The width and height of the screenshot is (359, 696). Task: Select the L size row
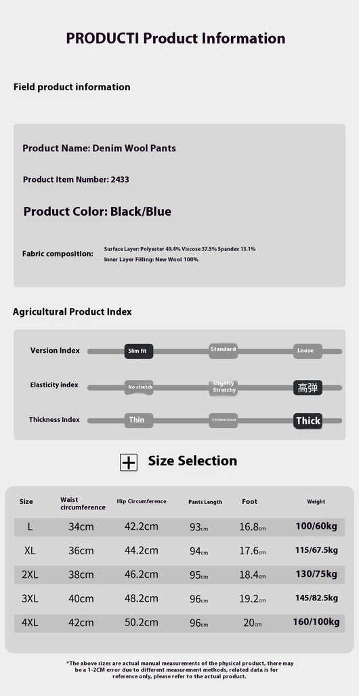[x=179, y=527]
